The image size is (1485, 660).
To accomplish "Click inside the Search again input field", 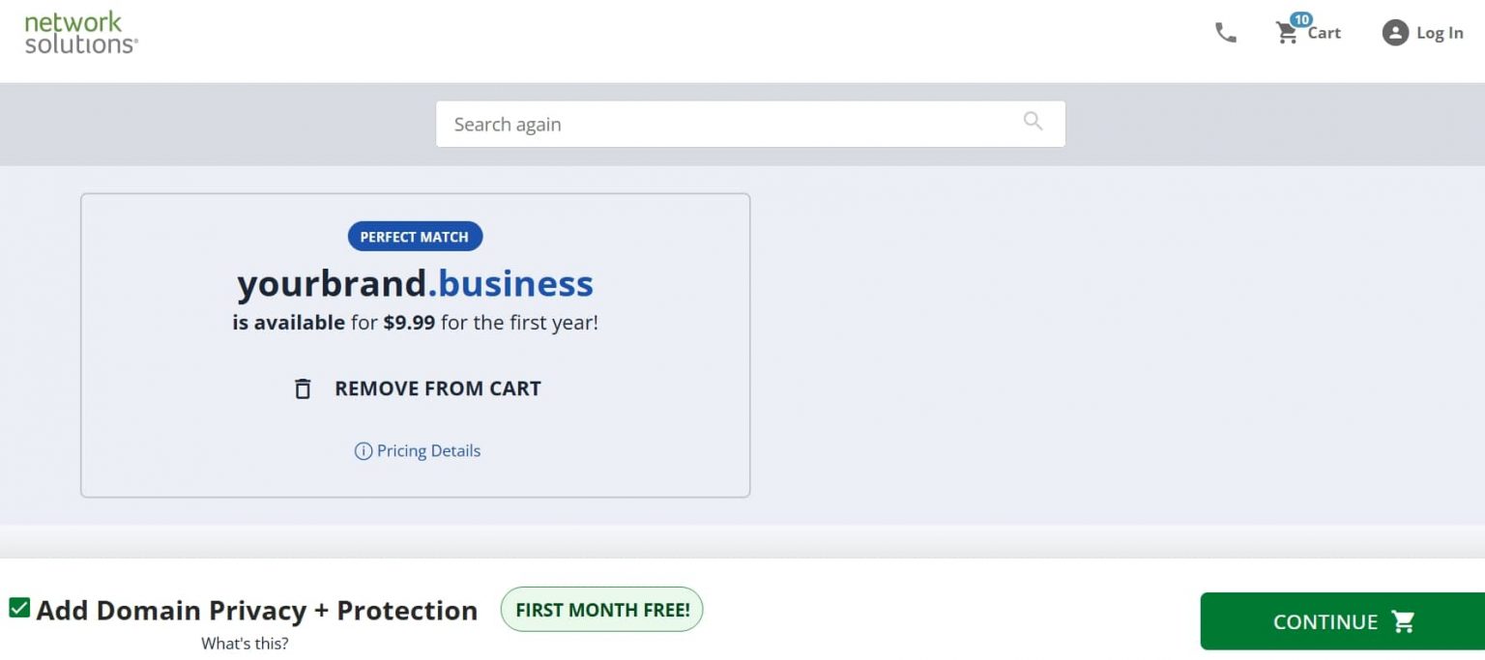I will [677, 124].
